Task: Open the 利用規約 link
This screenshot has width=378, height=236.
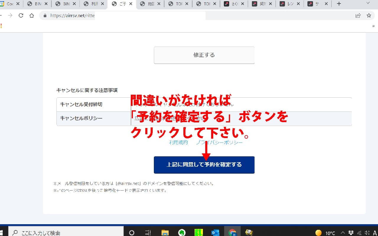Action: 178,142
